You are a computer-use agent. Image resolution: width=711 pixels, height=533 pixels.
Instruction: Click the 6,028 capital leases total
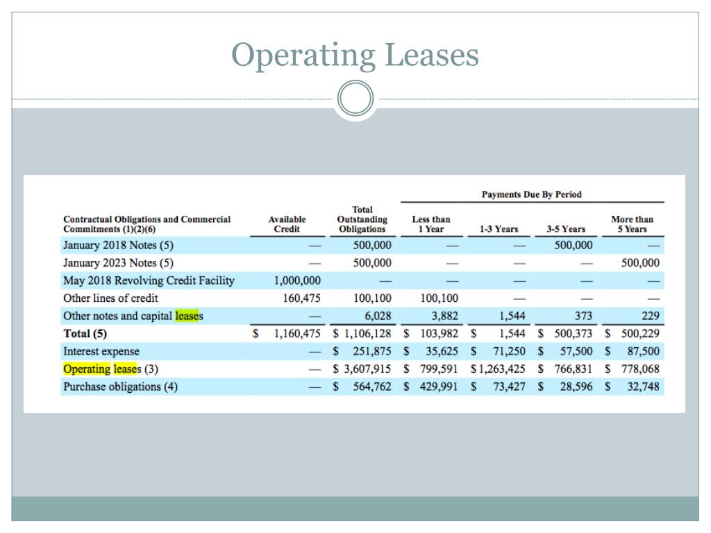(x=378, y=316)
